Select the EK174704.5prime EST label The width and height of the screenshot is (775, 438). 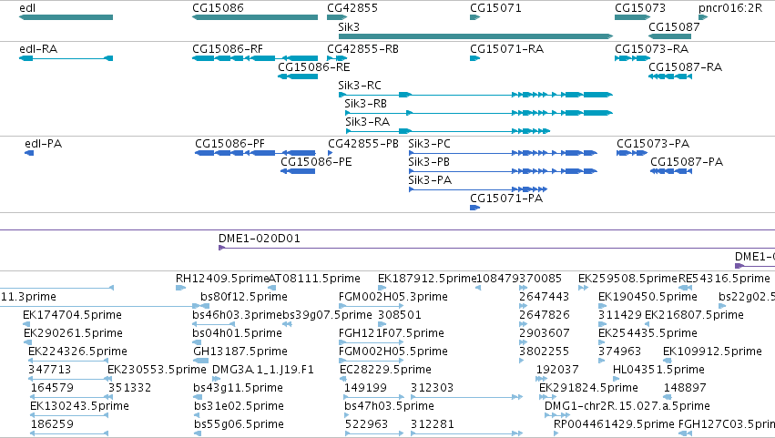click(72, 315)
